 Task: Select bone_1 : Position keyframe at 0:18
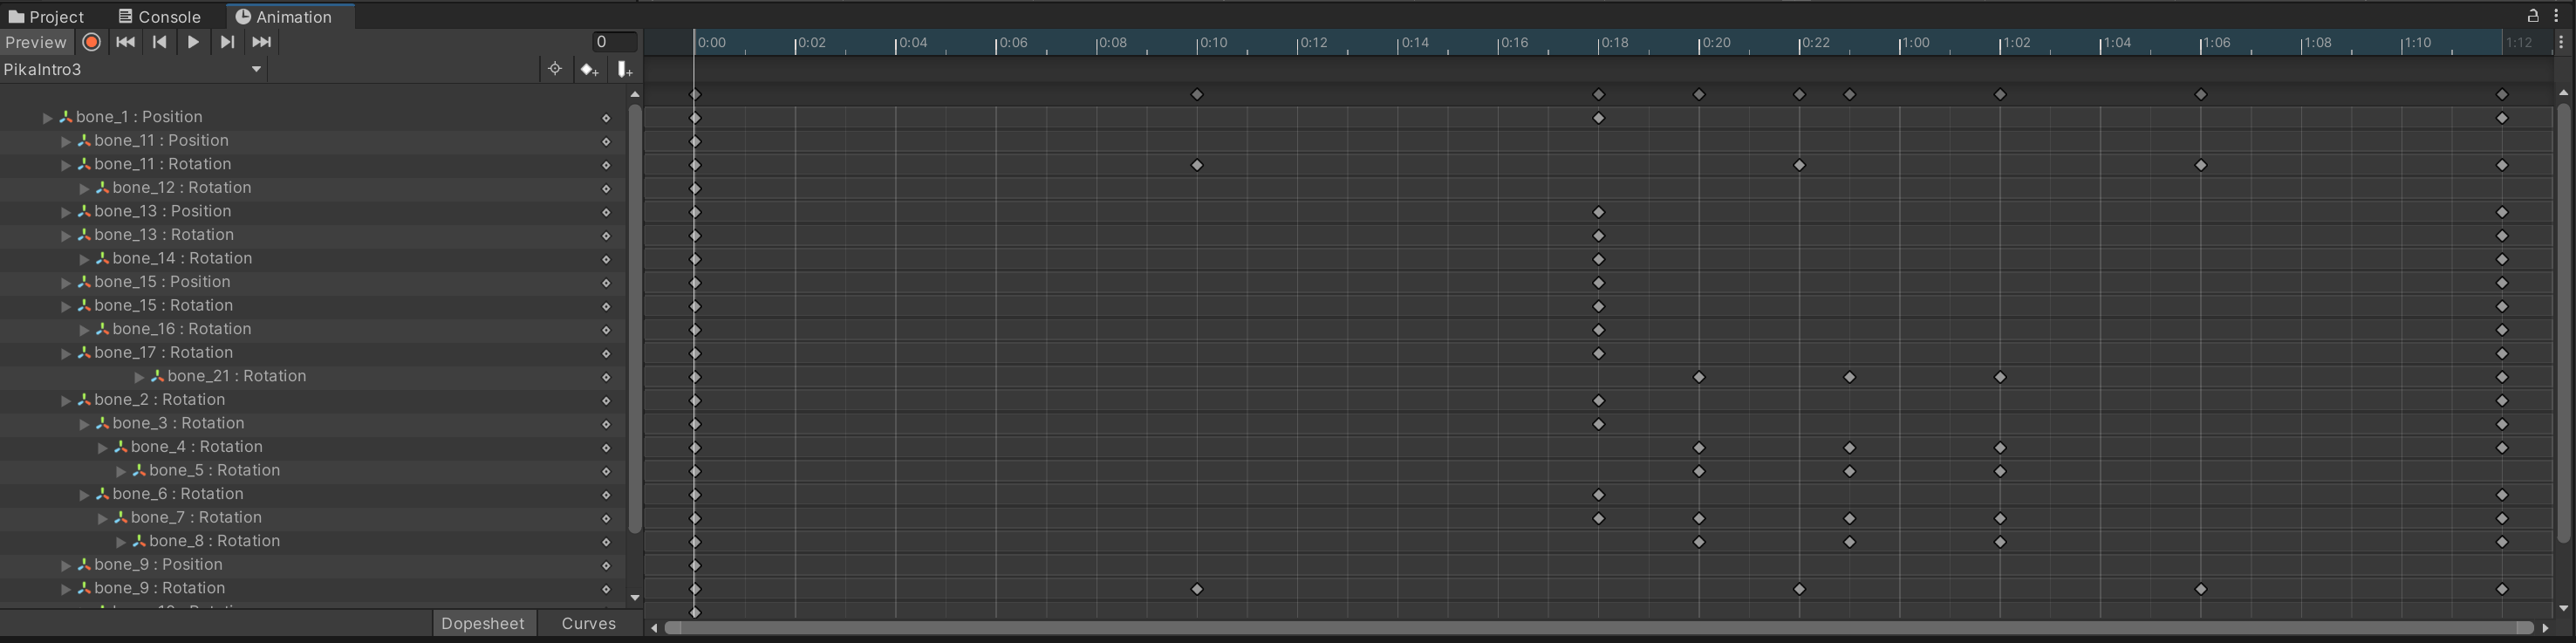(x=1598, y=118)
